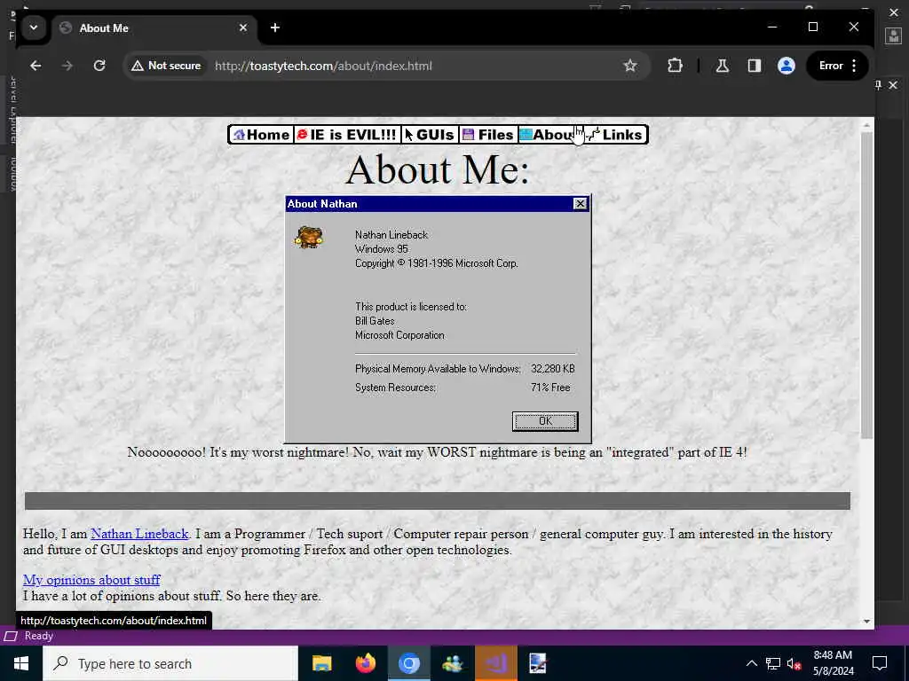Click the forward navigation arrow
This screenshot has width=909, height=681.
(x=67, y=66)
